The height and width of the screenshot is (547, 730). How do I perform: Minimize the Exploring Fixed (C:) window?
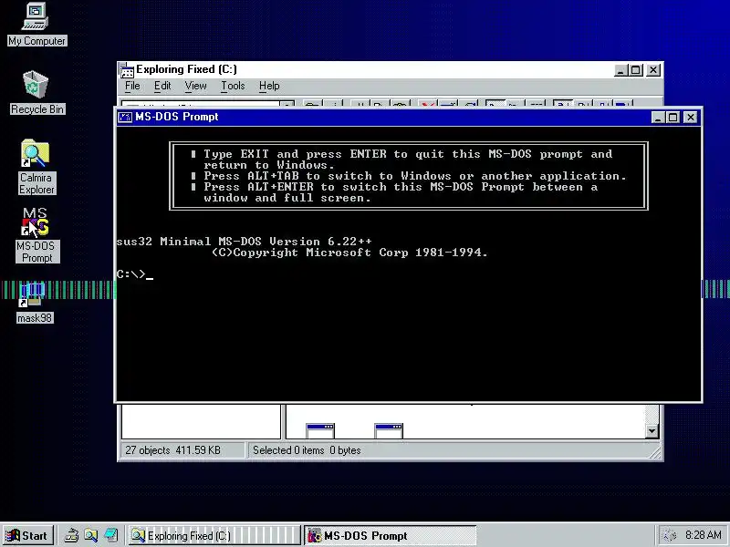pos(620,70)
